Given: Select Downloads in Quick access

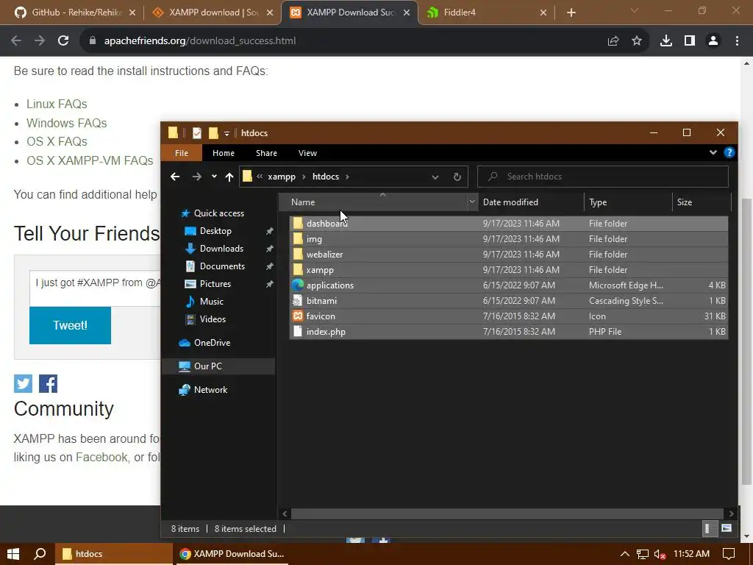Looking at the screenshot, I should (x=221, y=249).
